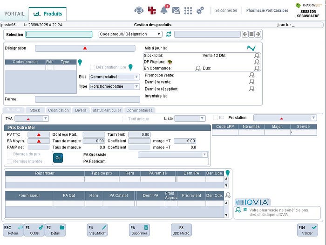Screen dimensions: 326x245
Task: Click the lightbulb beside Désignation libre
Action: click(130, 67)
